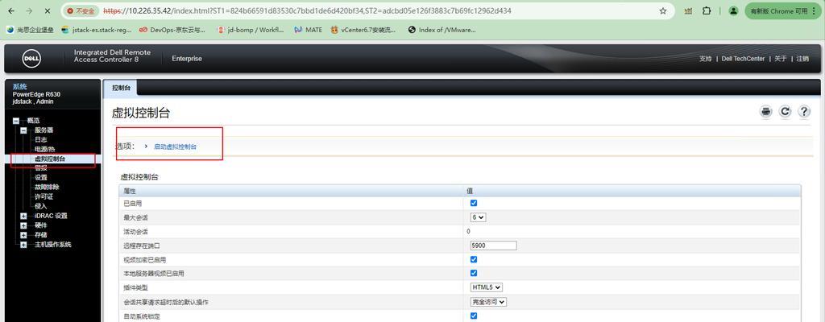Toggle the 自动系统锁定 checkbox
825x322 pixels.
[x=474, y=316]
